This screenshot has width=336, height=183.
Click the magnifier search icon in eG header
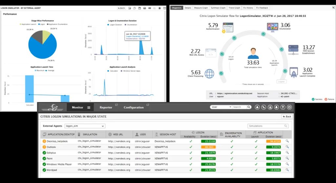(249, 107)
